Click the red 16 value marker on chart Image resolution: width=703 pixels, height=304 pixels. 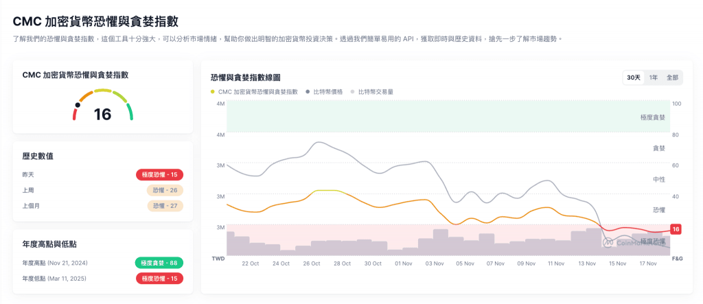676,229
